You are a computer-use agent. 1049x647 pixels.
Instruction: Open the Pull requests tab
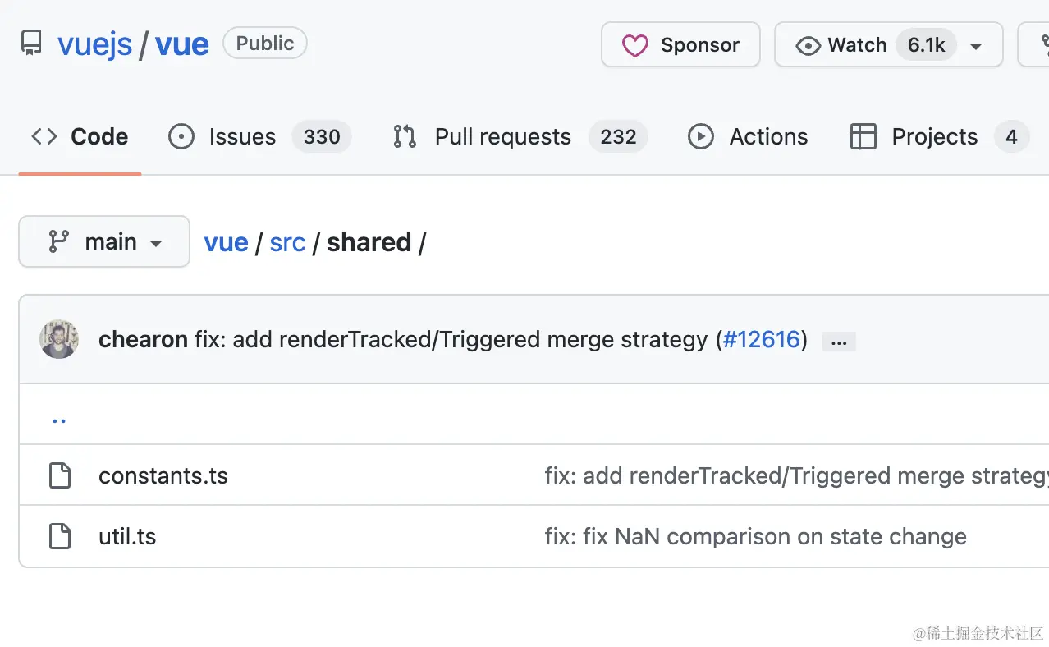502,136
